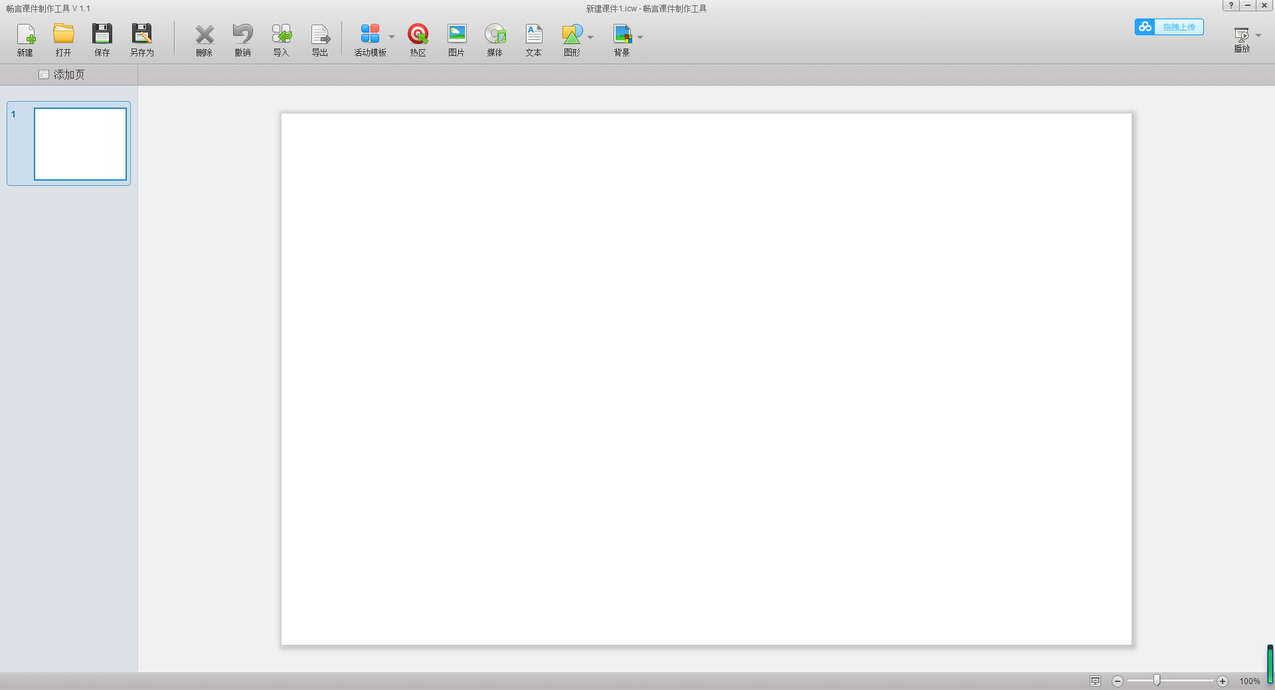Open help with the ? button
The height and width of the screenshot is (690, 1275).
coord(1231,5)
